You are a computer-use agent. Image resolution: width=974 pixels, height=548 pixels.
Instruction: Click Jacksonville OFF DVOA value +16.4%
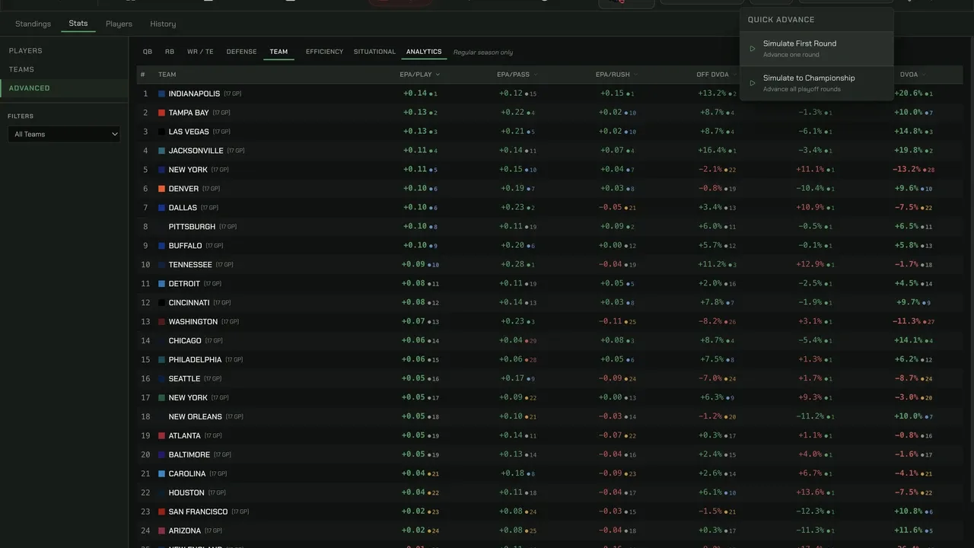coord(712,151)
